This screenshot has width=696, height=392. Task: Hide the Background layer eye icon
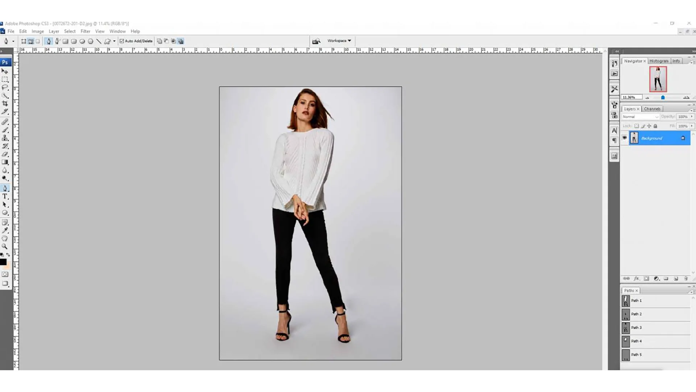tap(624, 138)
